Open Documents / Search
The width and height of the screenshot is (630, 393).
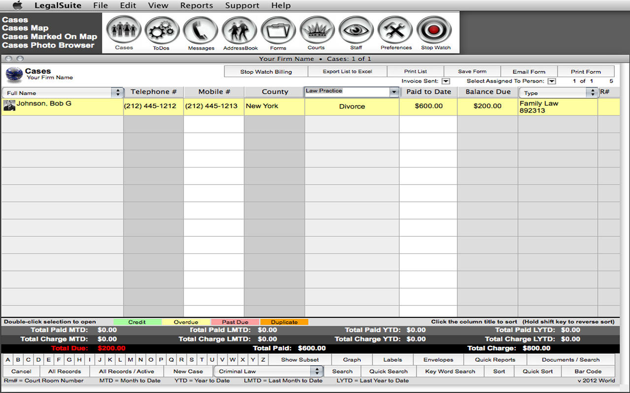[x=571, y=360]
